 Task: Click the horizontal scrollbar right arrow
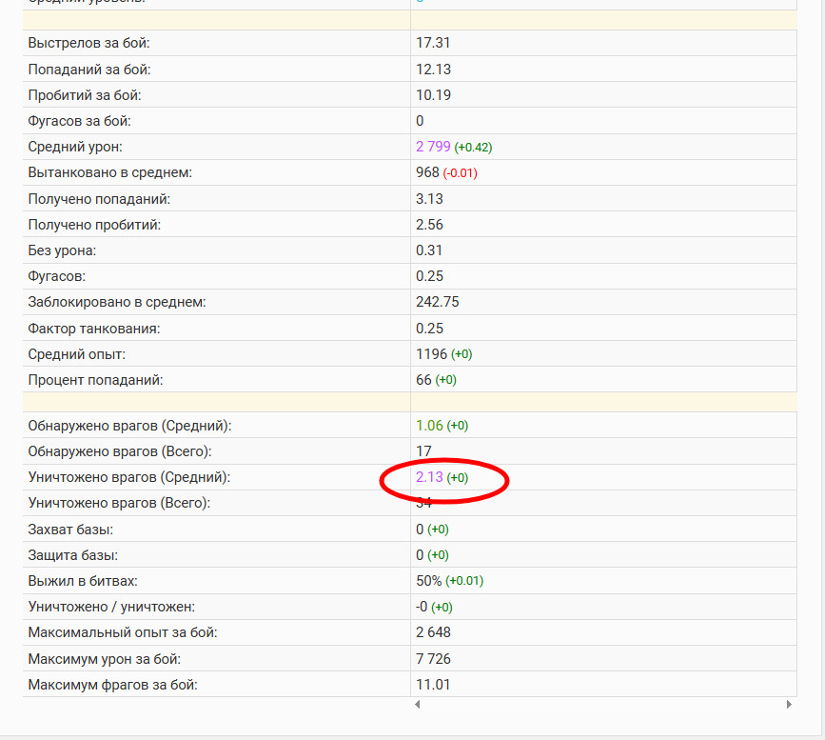(789, 705)
